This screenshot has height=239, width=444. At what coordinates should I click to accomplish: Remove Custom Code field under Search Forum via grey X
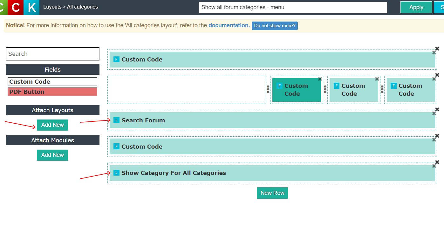pyautogui.click(x=434, y=140)
